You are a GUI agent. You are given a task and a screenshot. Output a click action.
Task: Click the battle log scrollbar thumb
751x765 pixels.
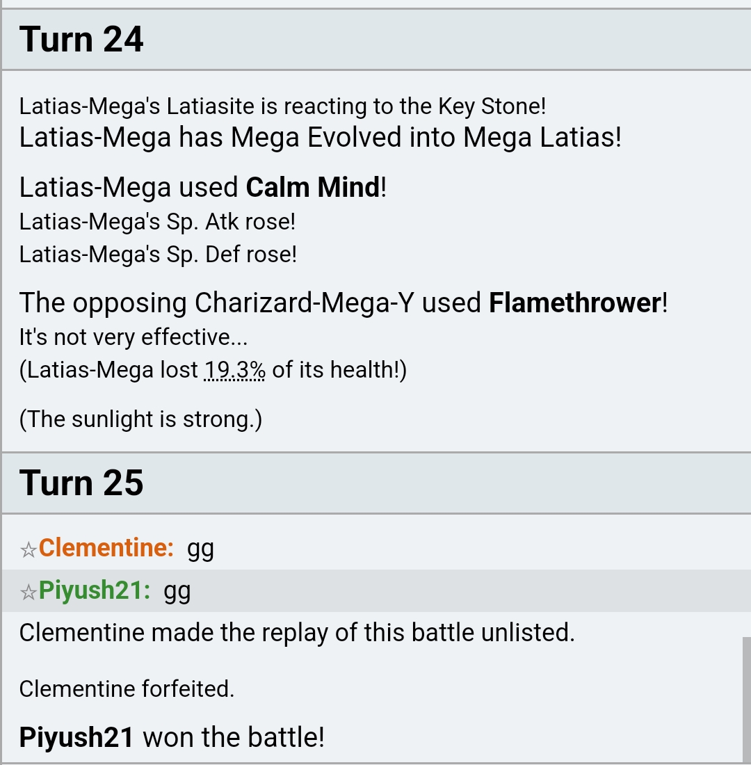click(747, 700)
